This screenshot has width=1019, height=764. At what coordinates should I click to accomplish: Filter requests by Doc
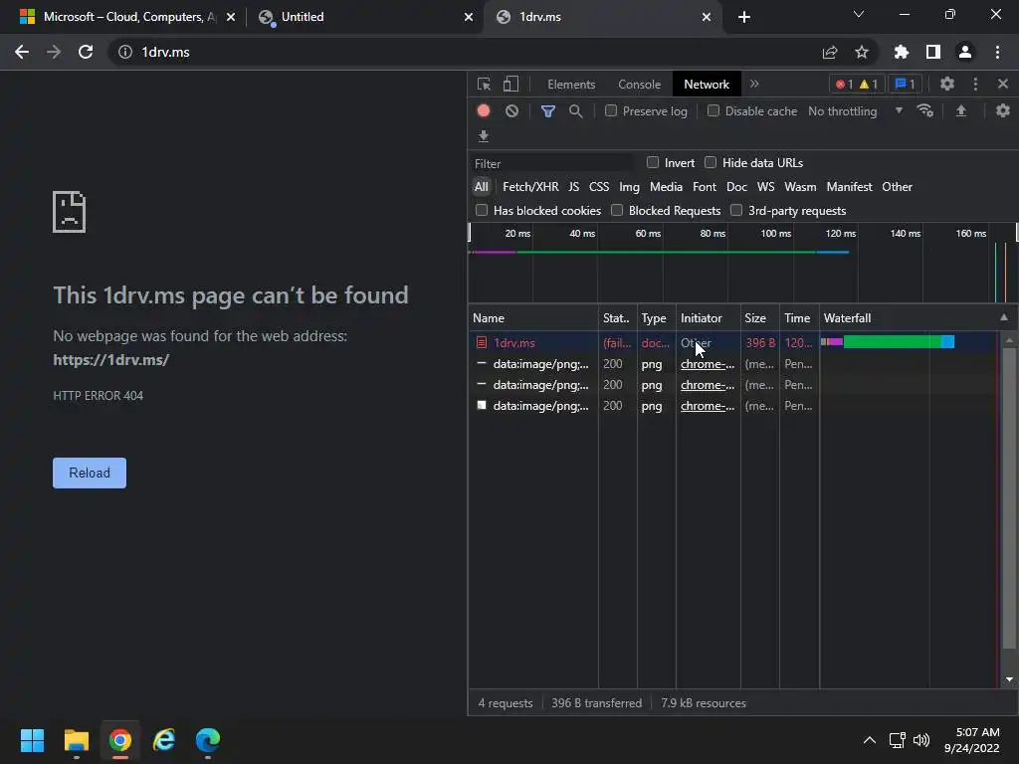(736, 187)
